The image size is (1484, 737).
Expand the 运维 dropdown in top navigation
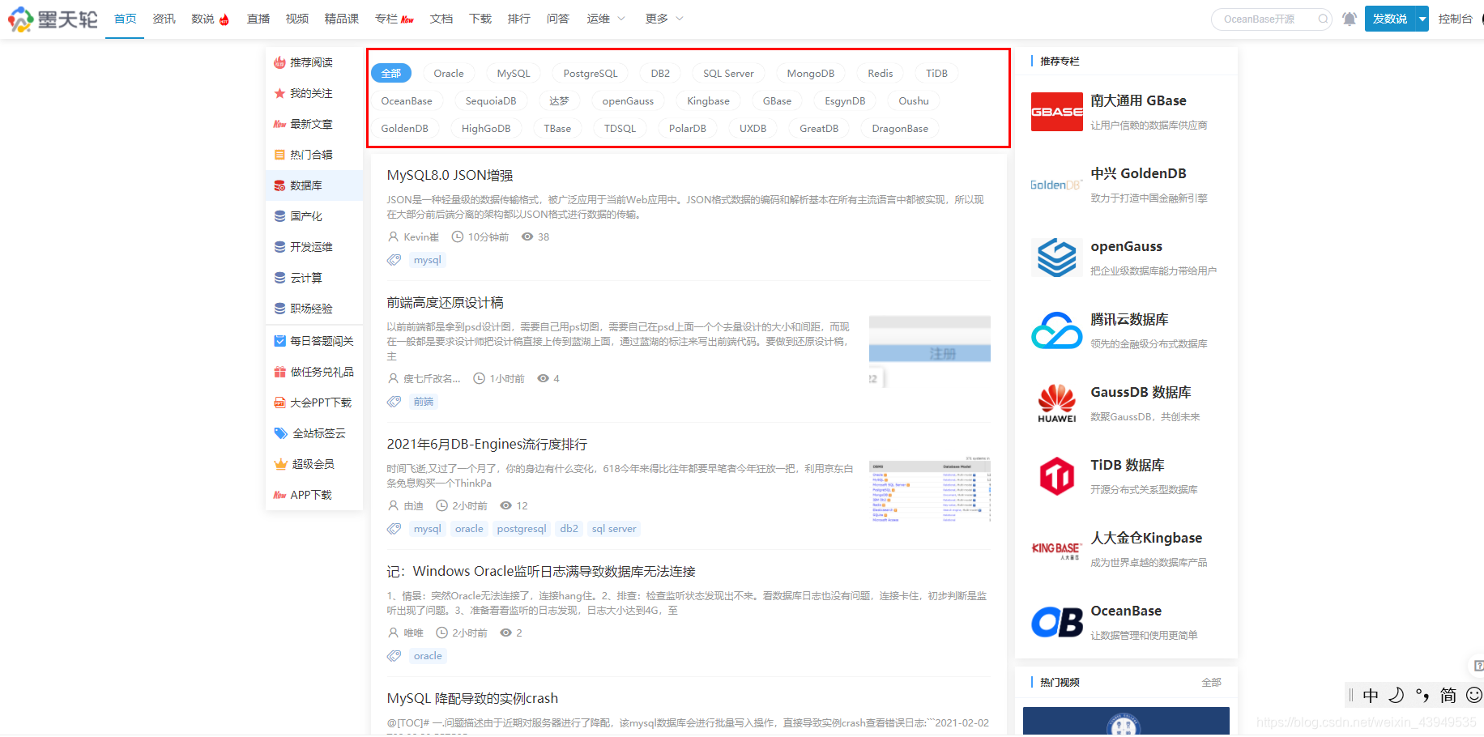click(x=606, y=19)
